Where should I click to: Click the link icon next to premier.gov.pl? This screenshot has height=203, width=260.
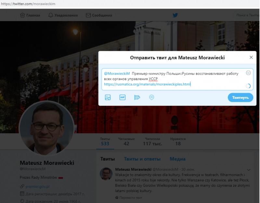[22, 186]
